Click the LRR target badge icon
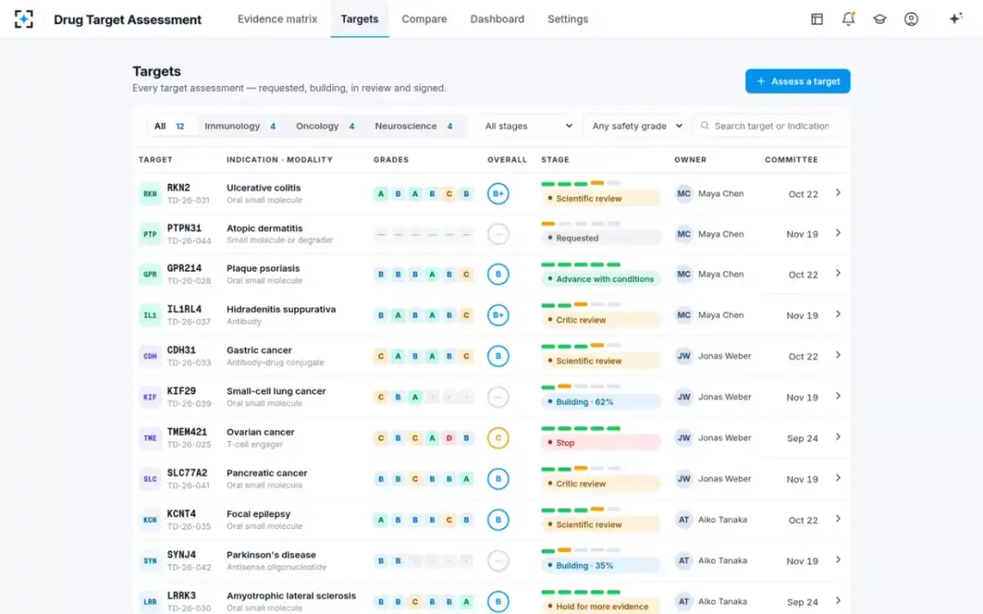983x614 pixels. 150,602
